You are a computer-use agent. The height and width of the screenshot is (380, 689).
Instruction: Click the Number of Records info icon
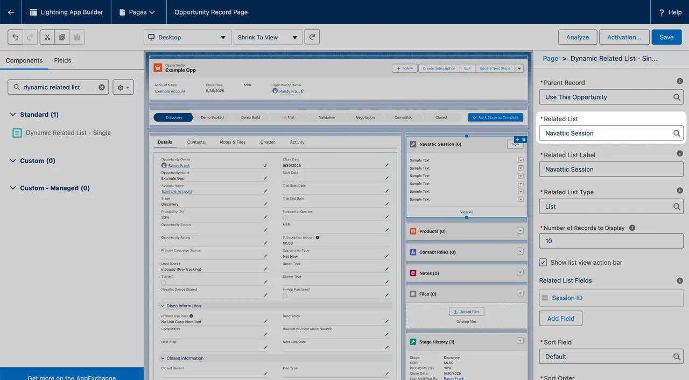click(632, 228)
